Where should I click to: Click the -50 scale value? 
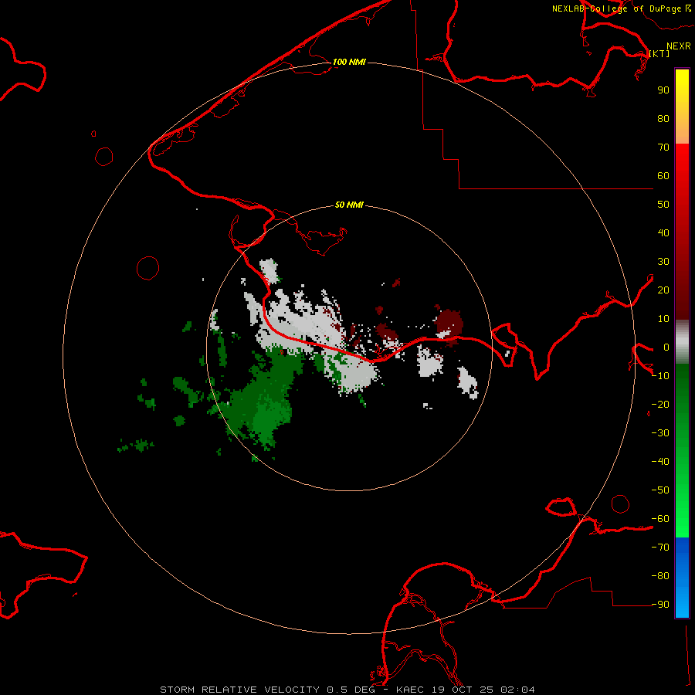pos(660,490)
